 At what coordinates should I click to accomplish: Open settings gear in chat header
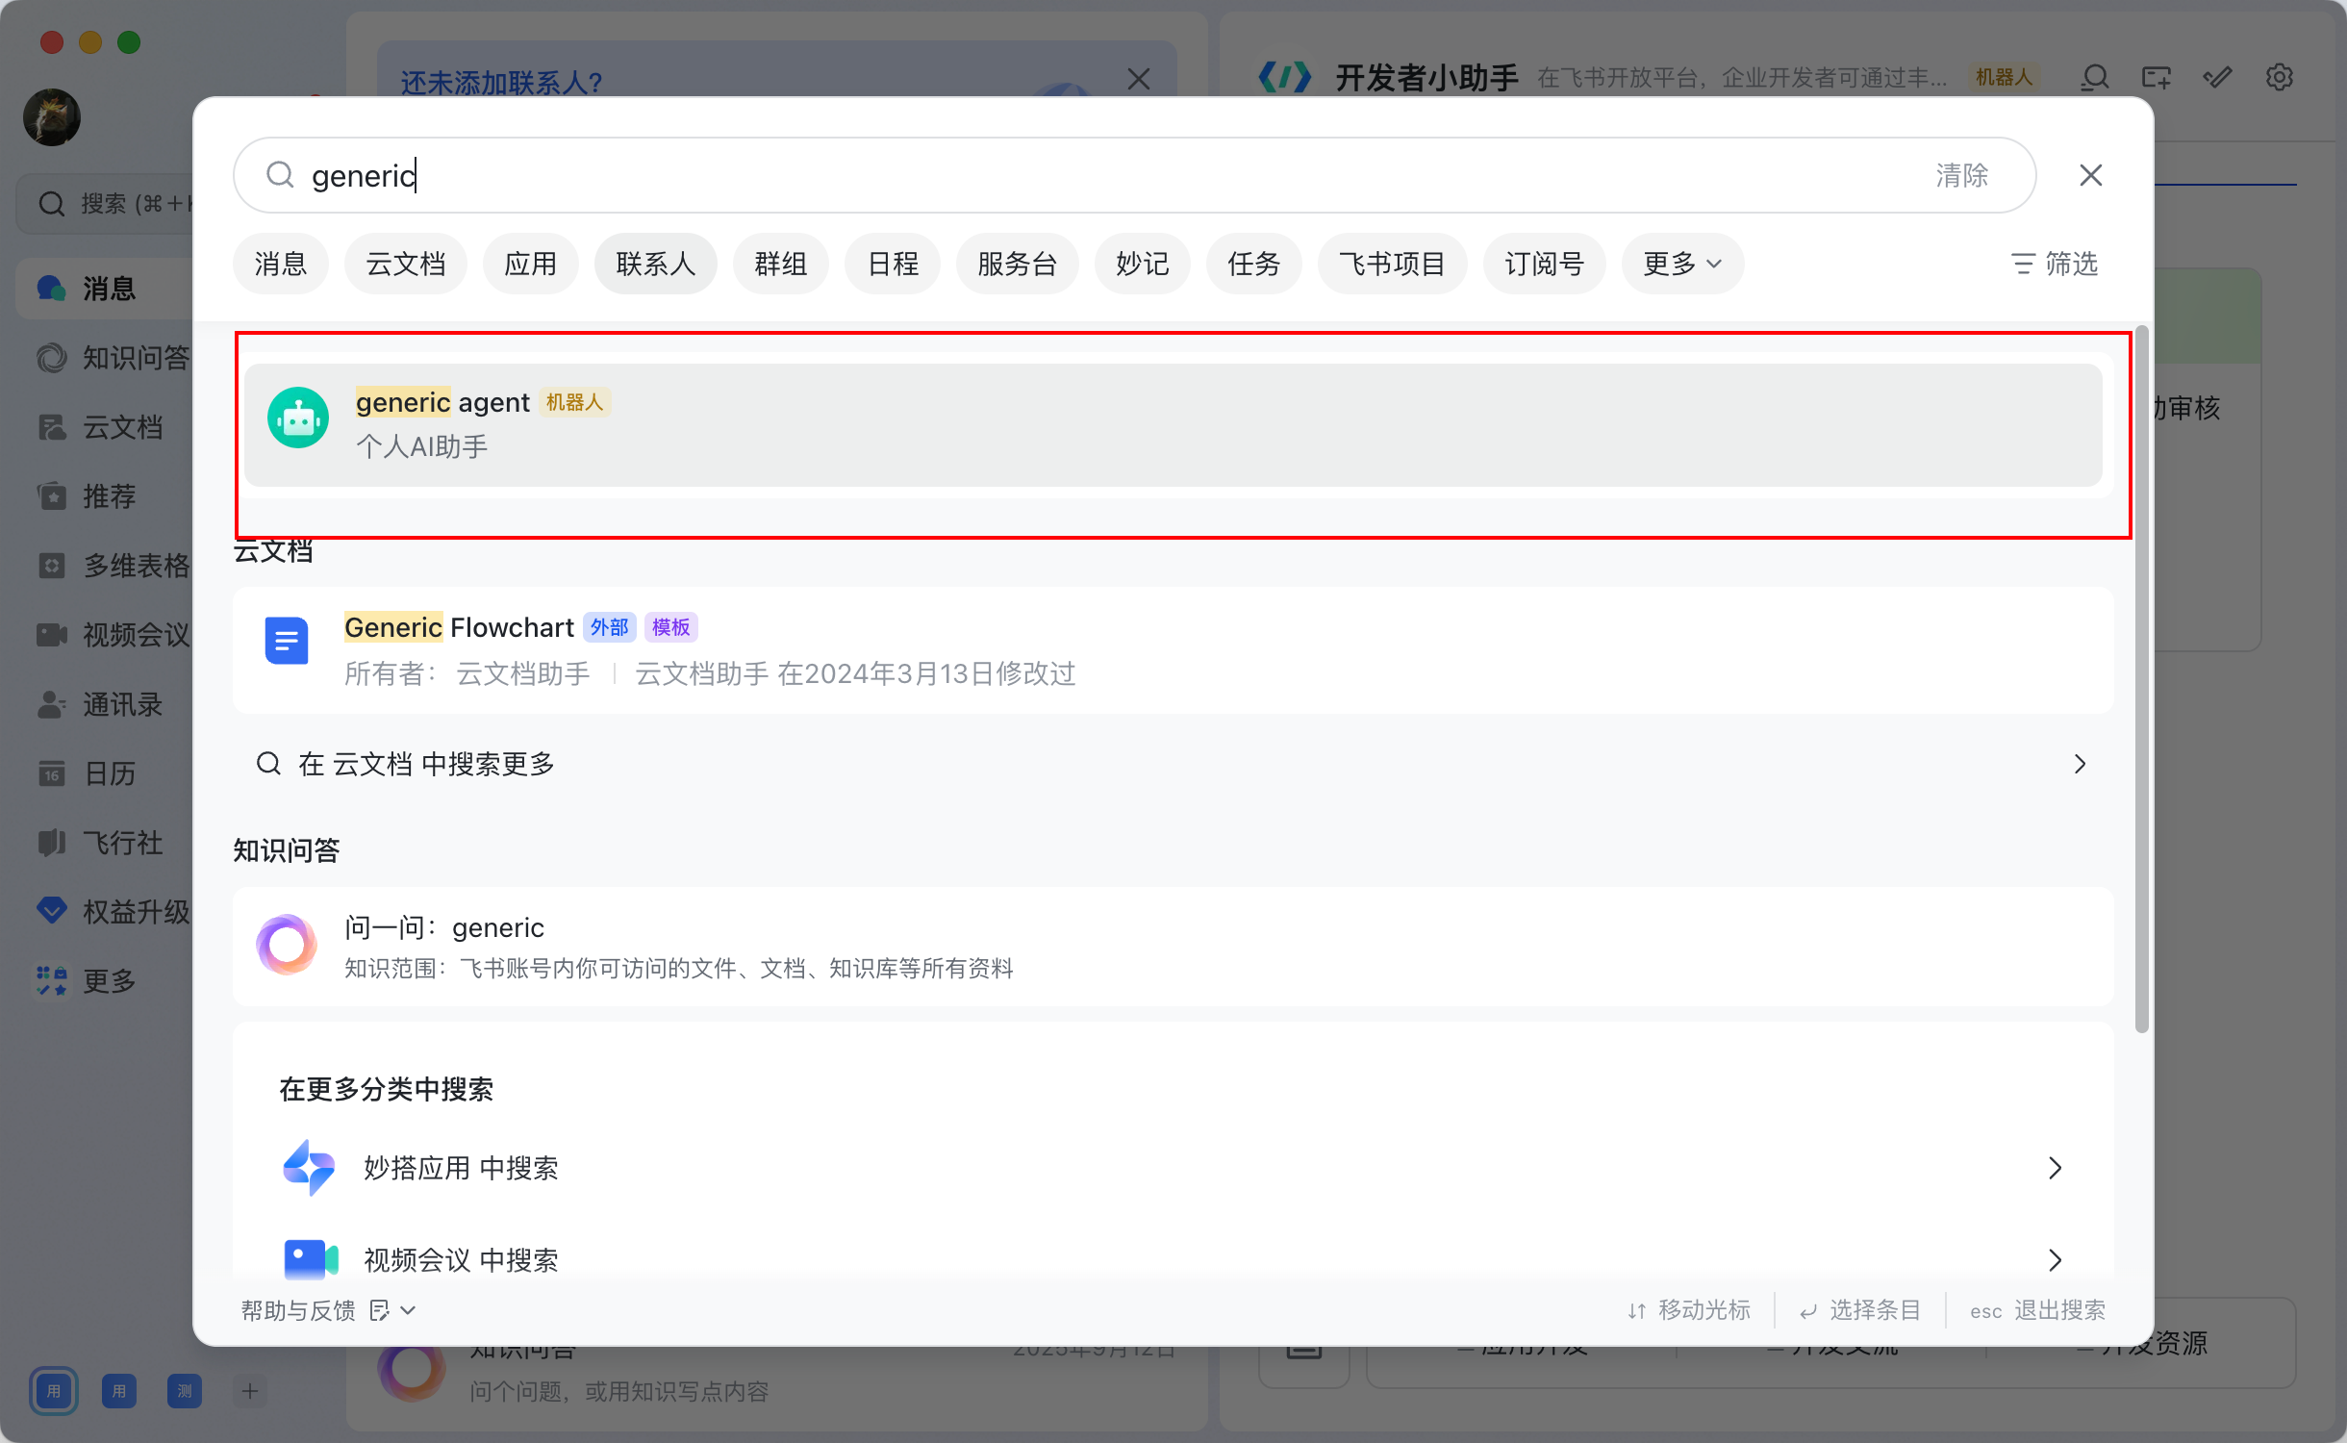click(x=2279, y=78)
